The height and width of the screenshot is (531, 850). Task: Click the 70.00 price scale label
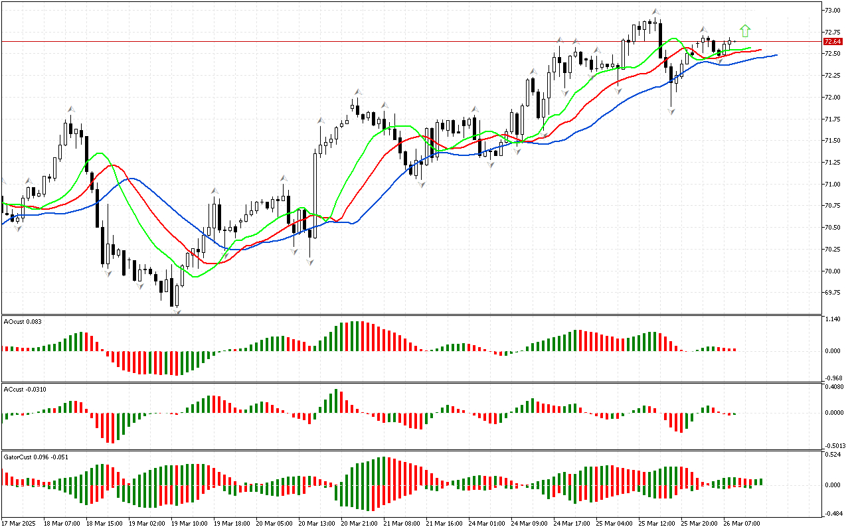(x=832, y=271)
